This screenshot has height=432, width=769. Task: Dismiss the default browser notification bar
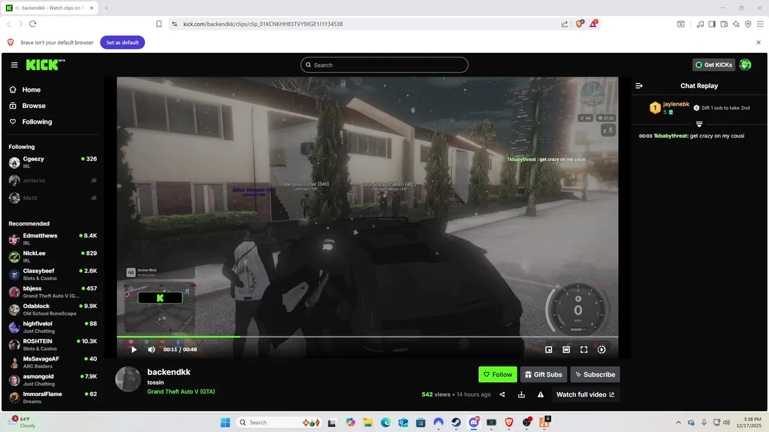[758, 43]
